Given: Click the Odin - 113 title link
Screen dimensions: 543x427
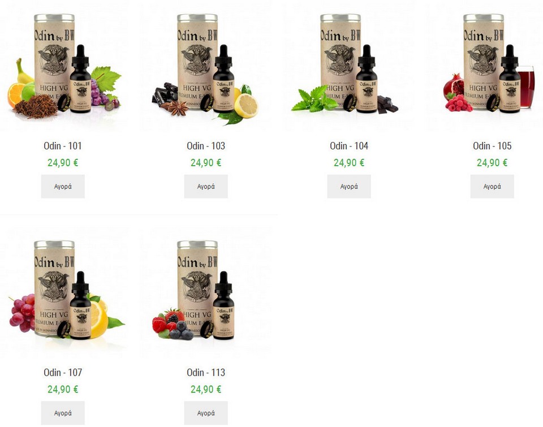Looking at the screenshot, I should tap(206, 373).
